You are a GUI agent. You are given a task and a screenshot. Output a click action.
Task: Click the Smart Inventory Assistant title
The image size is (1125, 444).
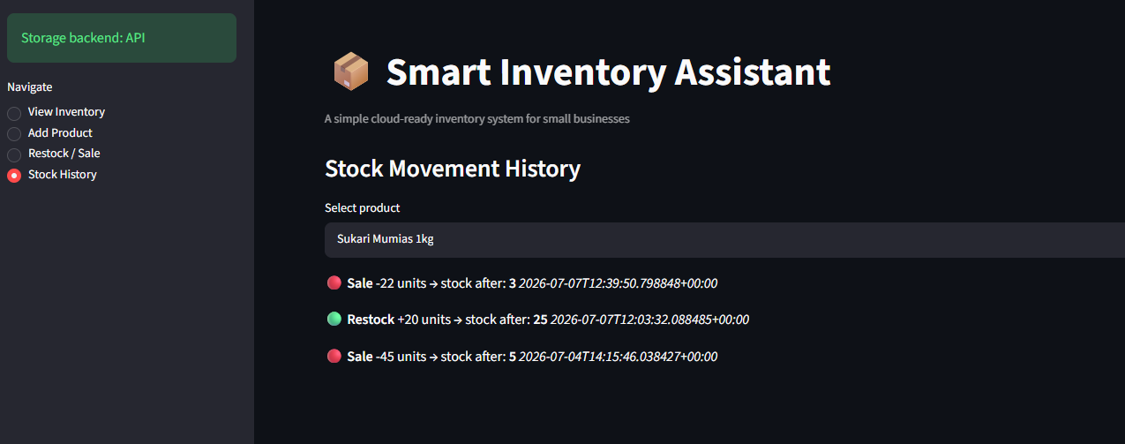click(608, 71)
